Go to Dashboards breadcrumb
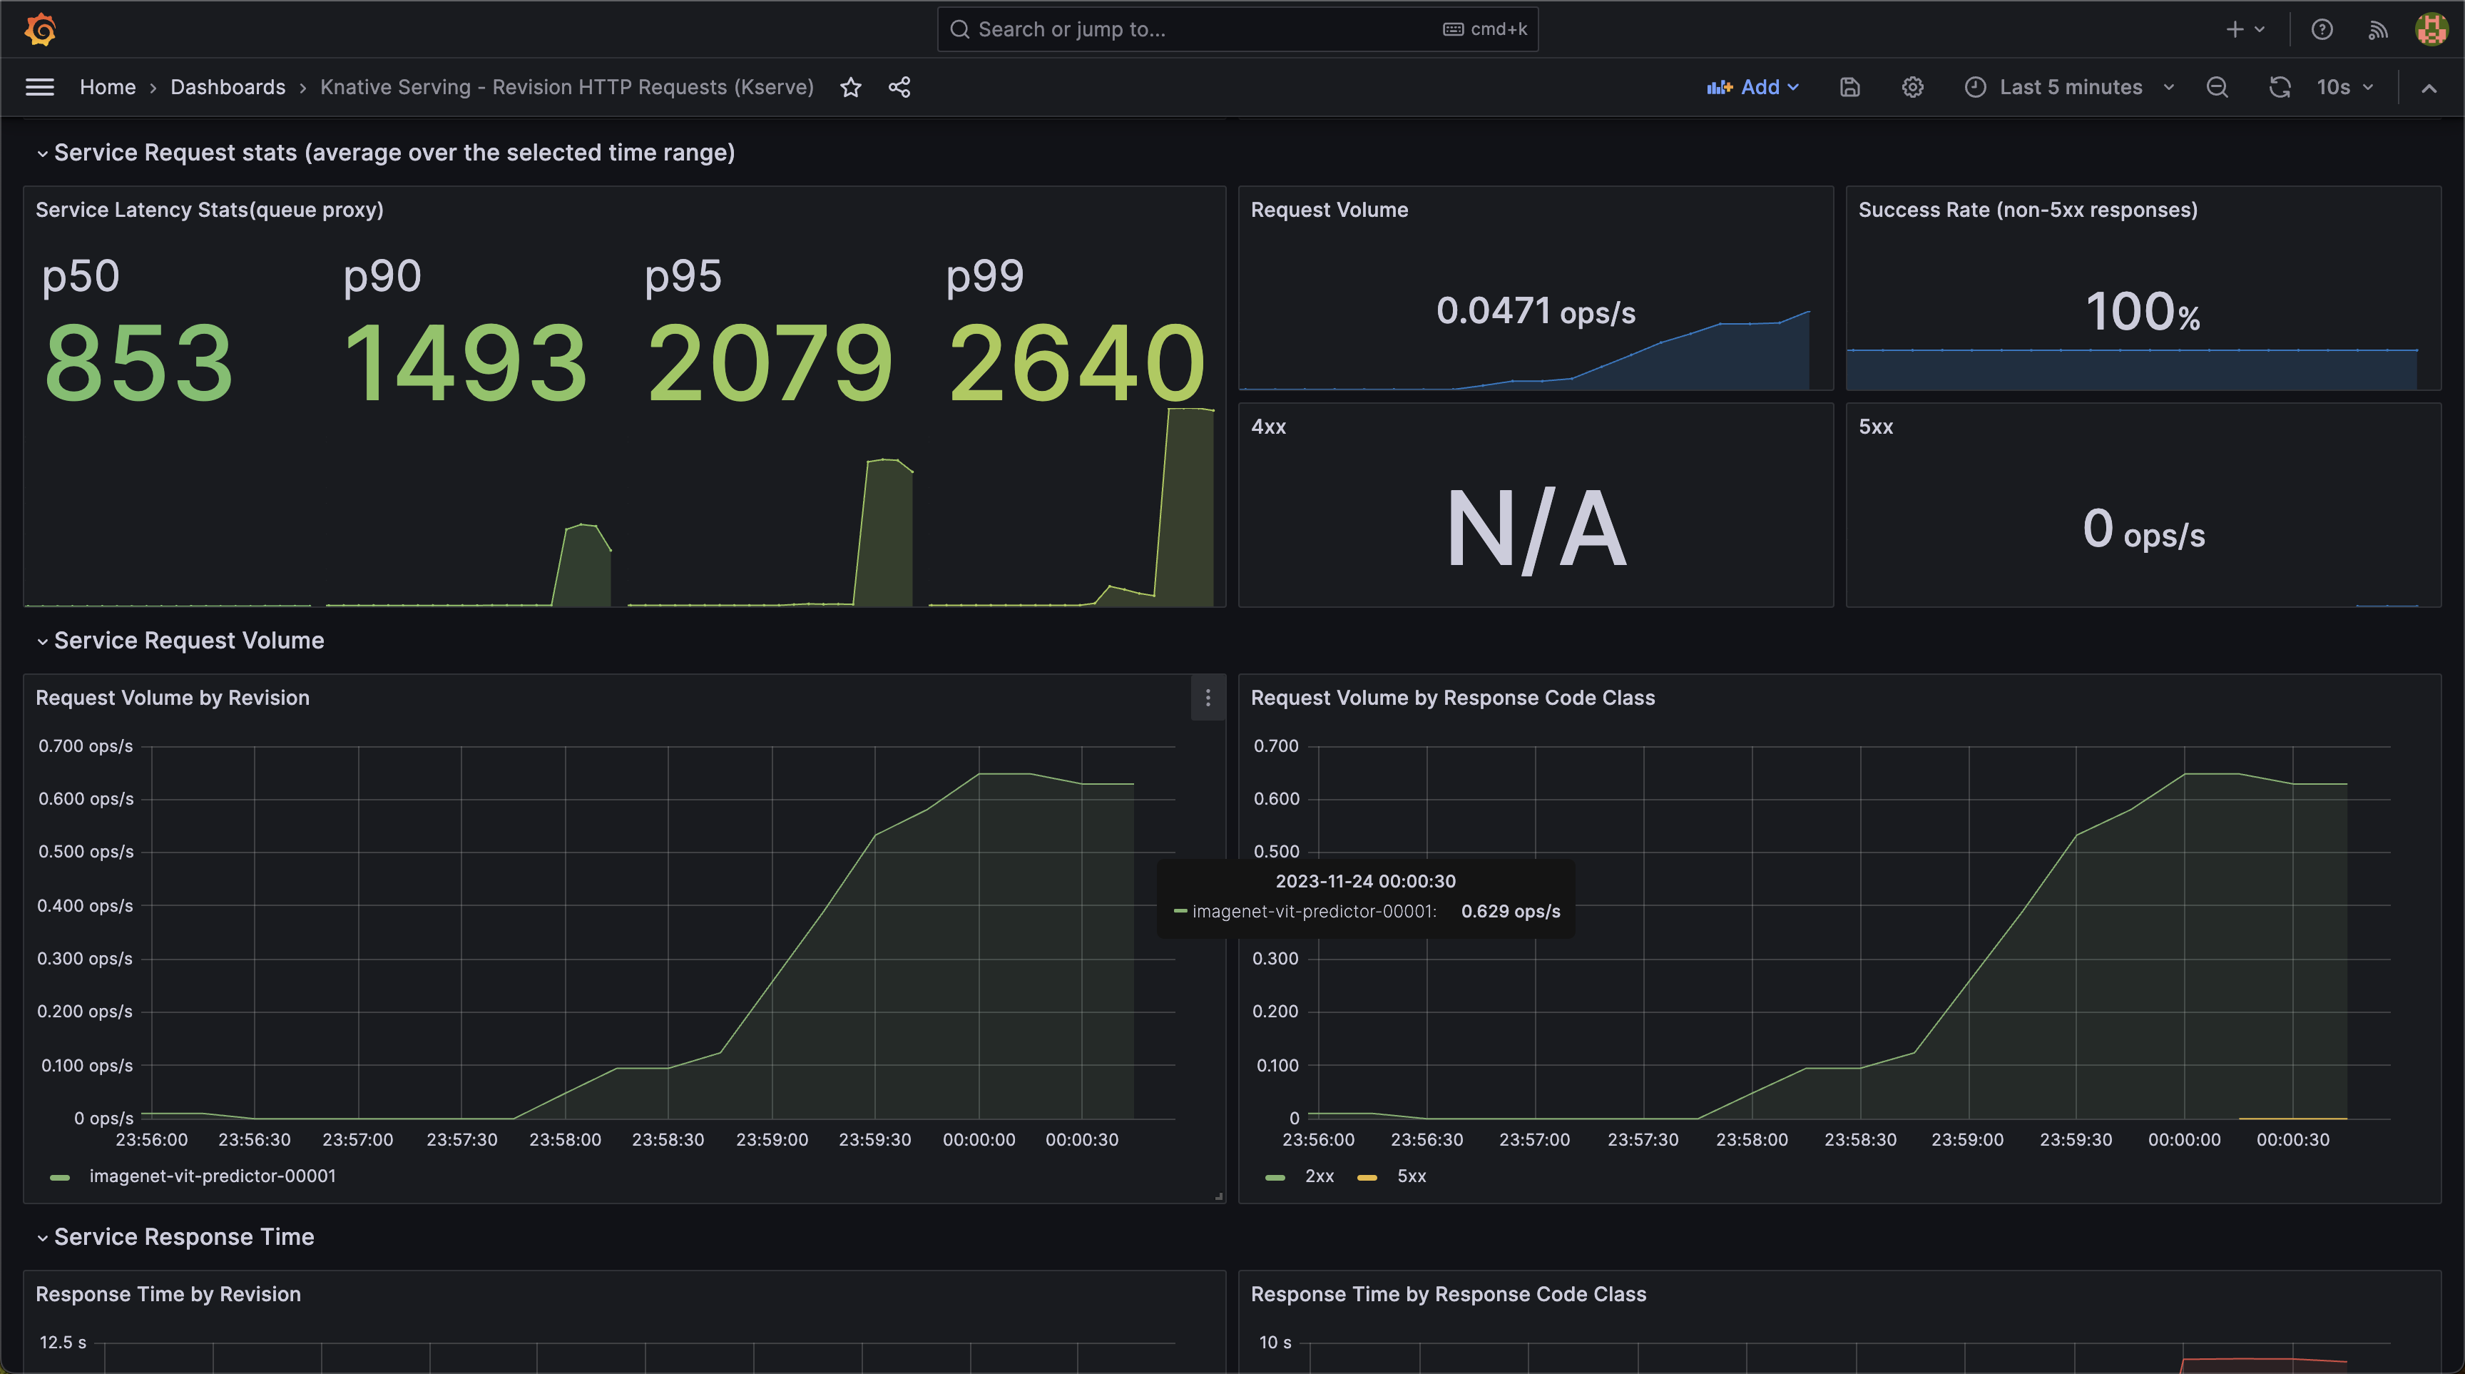Screen dimensions: 2465x1374 pyautogui.click(x=228, y=87)
